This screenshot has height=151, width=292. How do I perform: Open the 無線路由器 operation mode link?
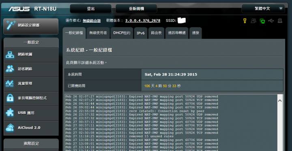point(92,21)
